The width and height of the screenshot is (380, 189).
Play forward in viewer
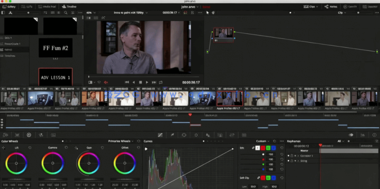[x=147, y=83]
